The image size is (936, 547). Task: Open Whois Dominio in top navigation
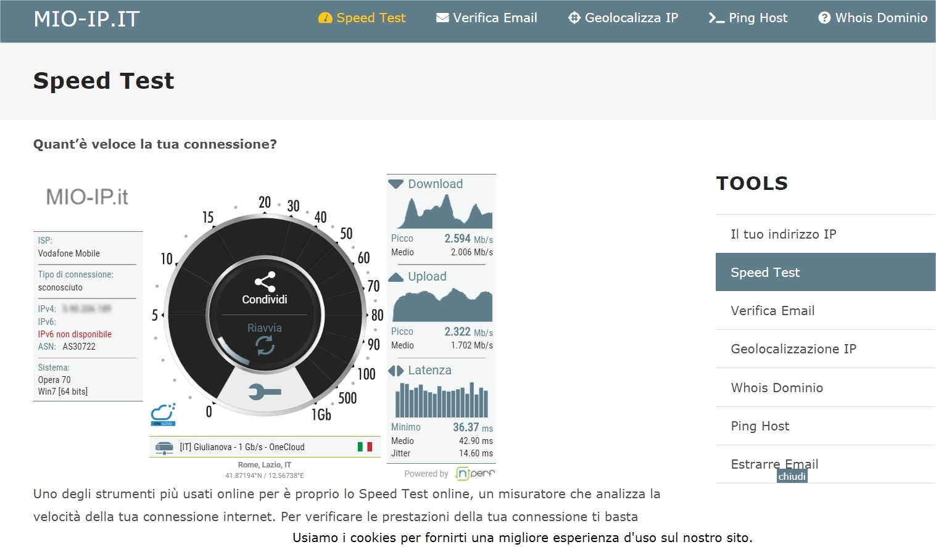[x=873, y=18]
